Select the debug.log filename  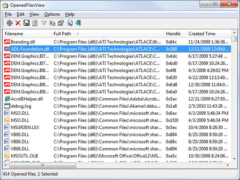(21, 106)
